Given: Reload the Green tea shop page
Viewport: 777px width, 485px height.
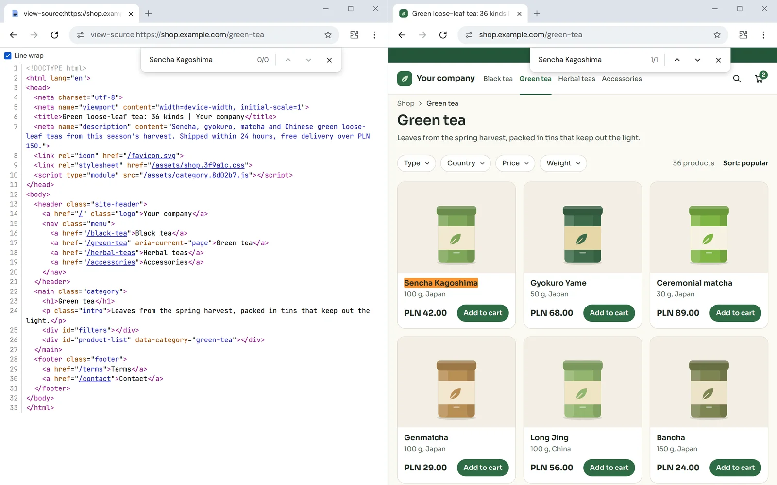Looking at the screenshot, I should tap(443, 35).
